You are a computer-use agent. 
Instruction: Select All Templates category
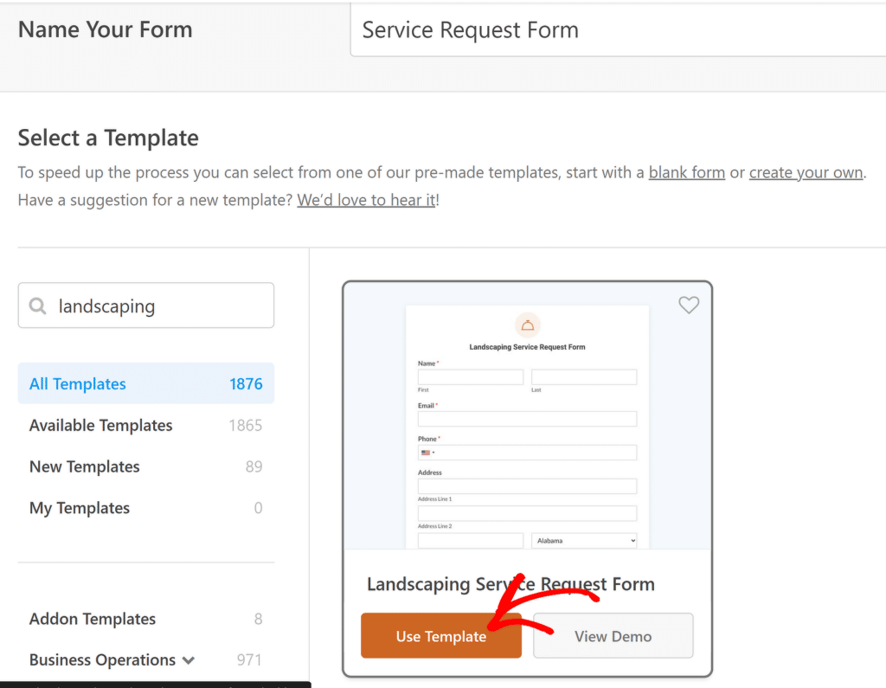(x=145, y=384)
